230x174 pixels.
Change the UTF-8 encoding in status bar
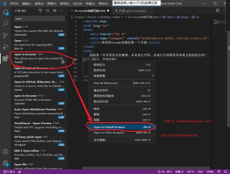pos(190,172)
